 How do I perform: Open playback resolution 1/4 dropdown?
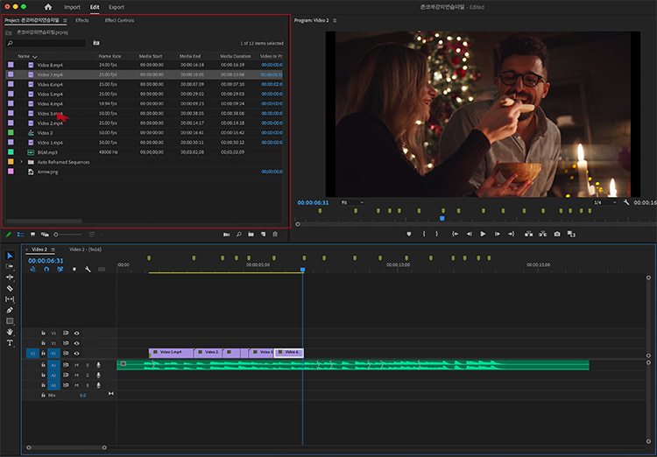(605, 202)
